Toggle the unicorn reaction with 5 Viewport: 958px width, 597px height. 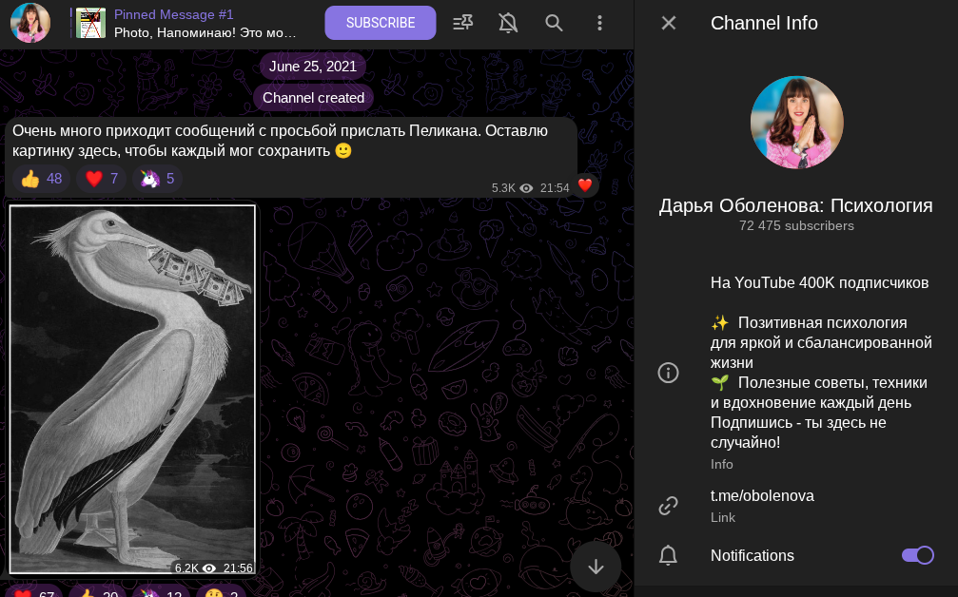point(157,179)
